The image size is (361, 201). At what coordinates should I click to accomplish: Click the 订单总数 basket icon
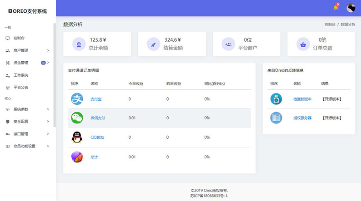click(303, 44)
